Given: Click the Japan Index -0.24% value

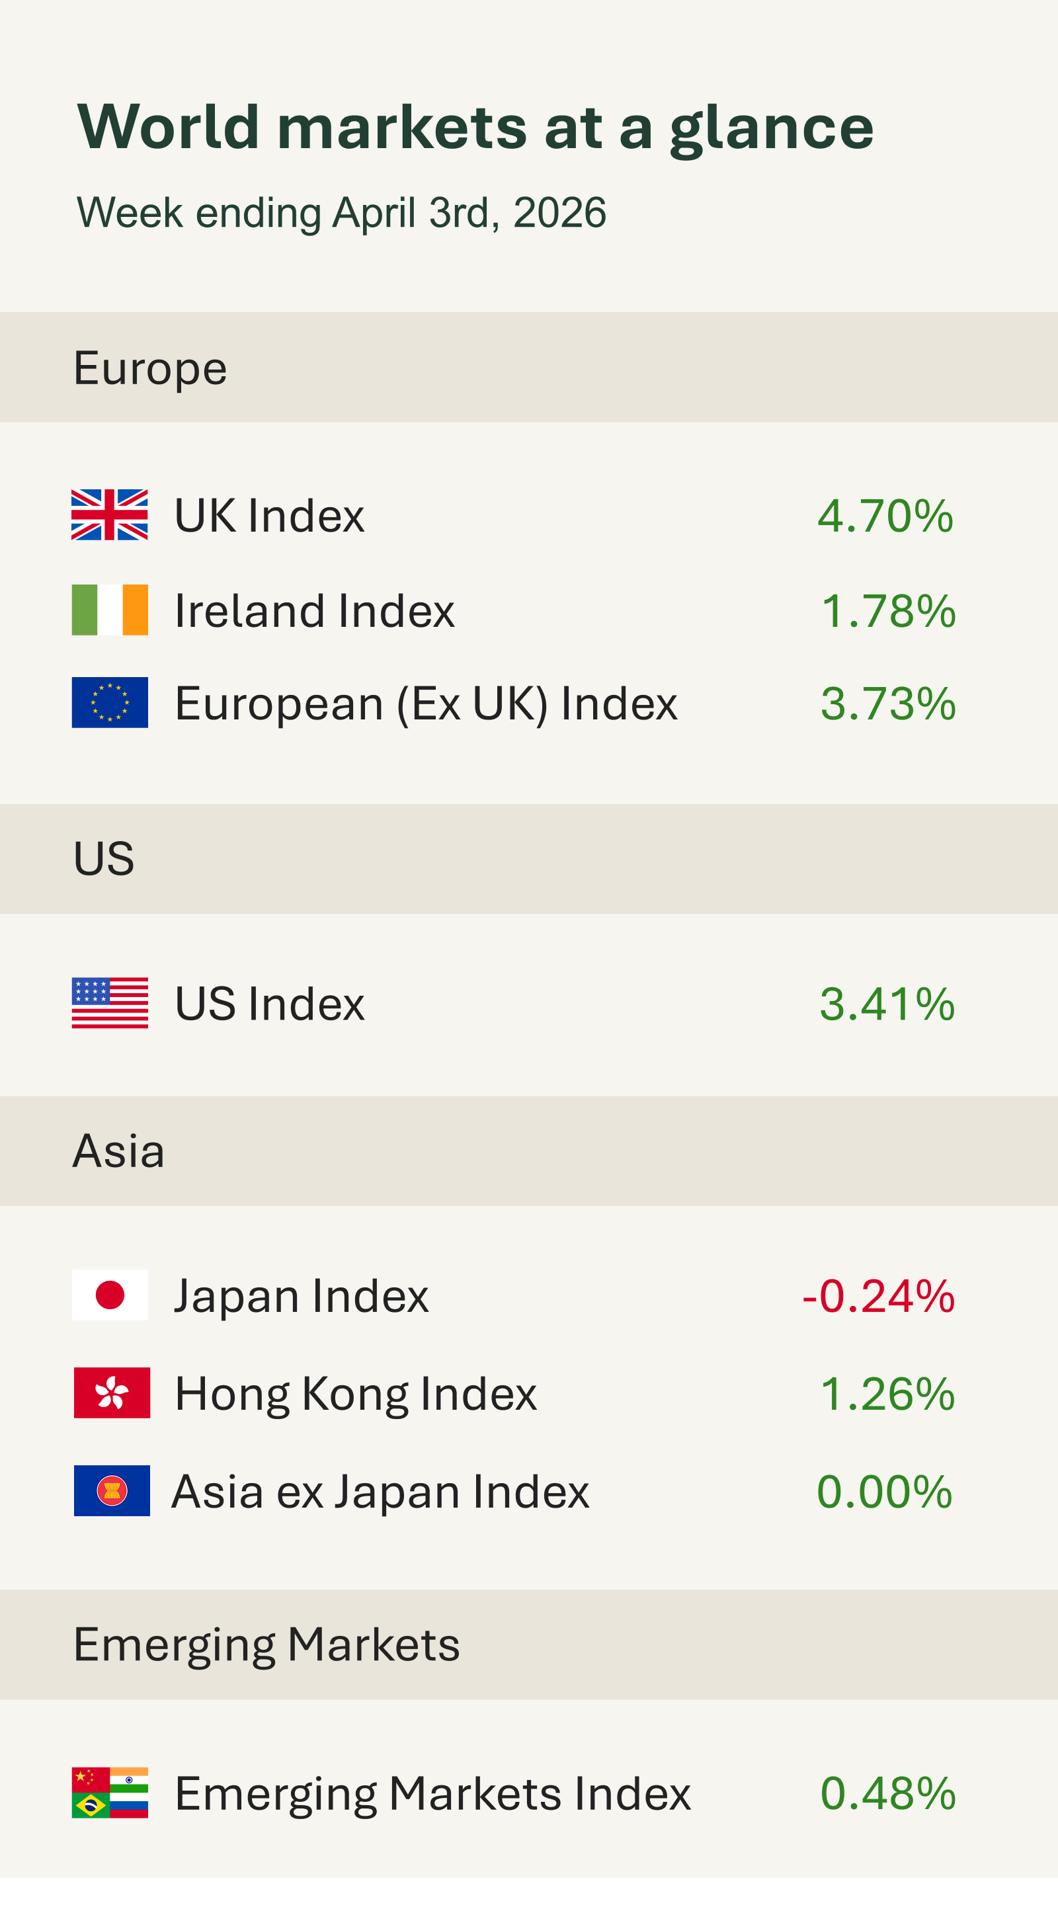Looking at the screenshot, I should tap(878, 1296).
